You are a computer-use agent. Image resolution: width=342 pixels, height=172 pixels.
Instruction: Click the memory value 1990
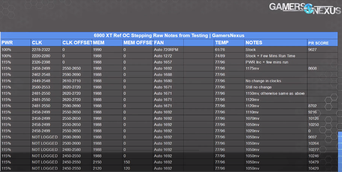[97, 50]
